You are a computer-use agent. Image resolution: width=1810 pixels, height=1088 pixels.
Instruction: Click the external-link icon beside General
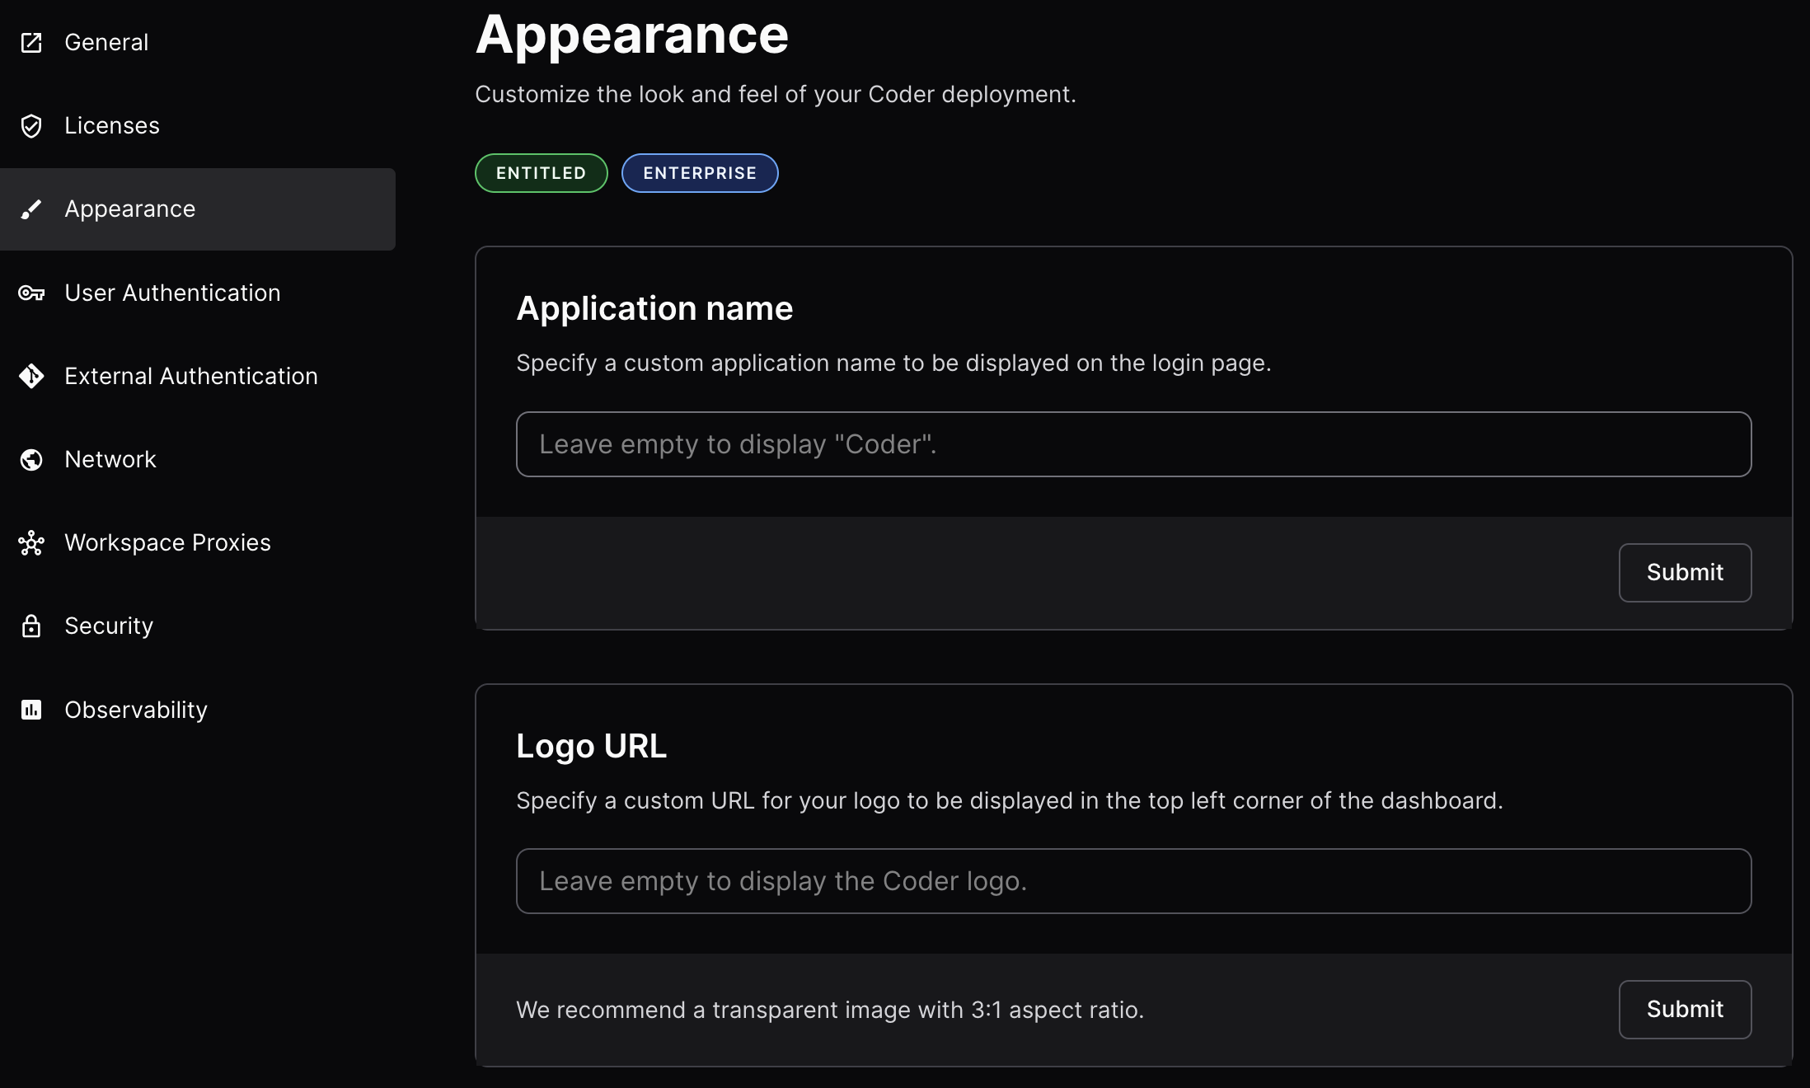click(31, 42)
